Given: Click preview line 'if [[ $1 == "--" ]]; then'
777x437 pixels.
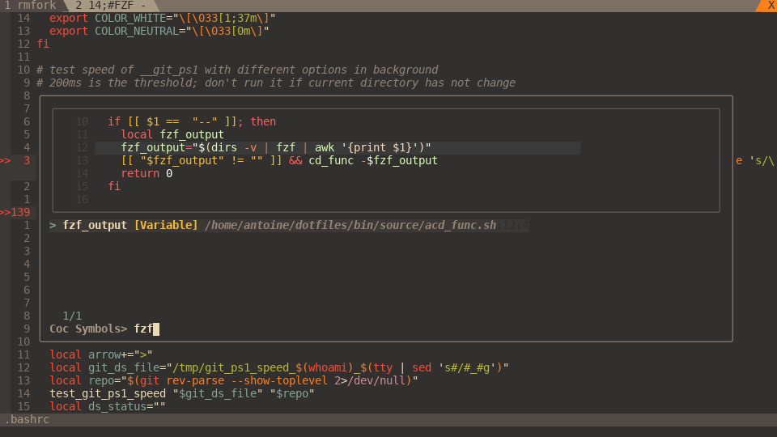Looking at the screenshot, I should [192, 122].
